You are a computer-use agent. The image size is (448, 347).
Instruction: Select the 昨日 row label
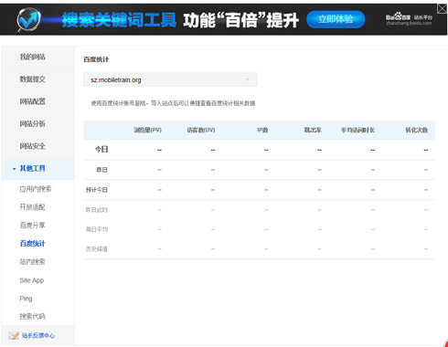click(102, 170)
